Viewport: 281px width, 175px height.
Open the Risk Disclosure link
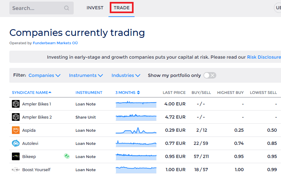(264, 57)
